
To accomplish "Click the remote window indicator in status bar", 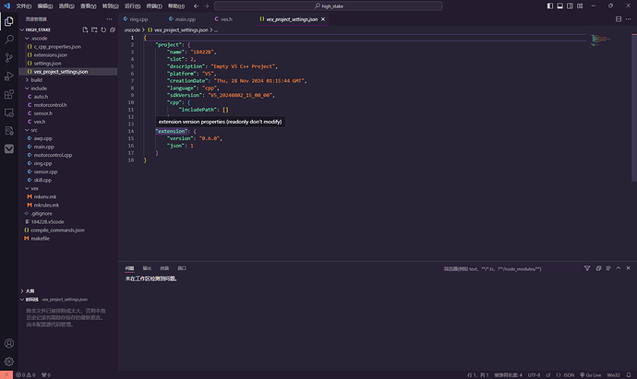I will coord(6,375).
